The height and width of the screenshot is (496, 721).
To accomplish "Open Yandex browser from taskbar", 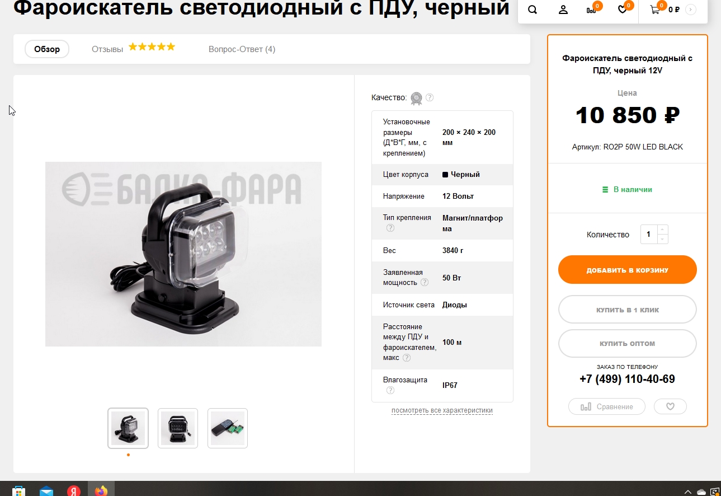I will [x=74, y=490].
